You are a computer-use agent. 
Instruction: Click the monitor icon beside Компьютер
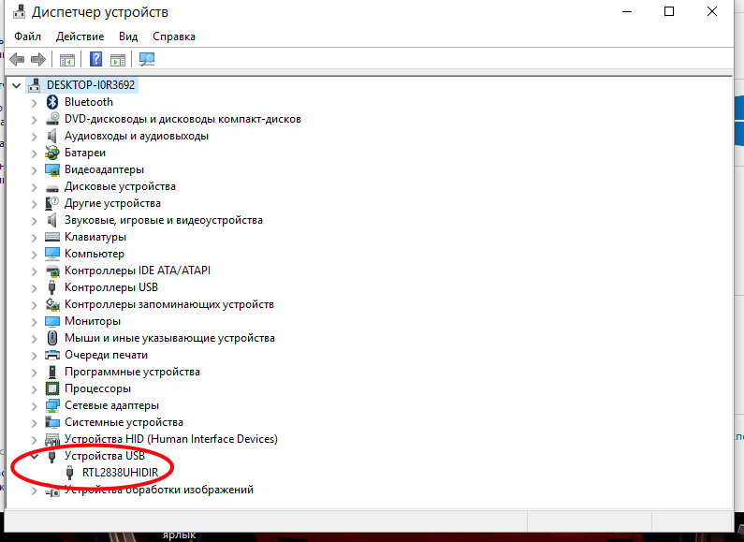click(x=52, y=254)
